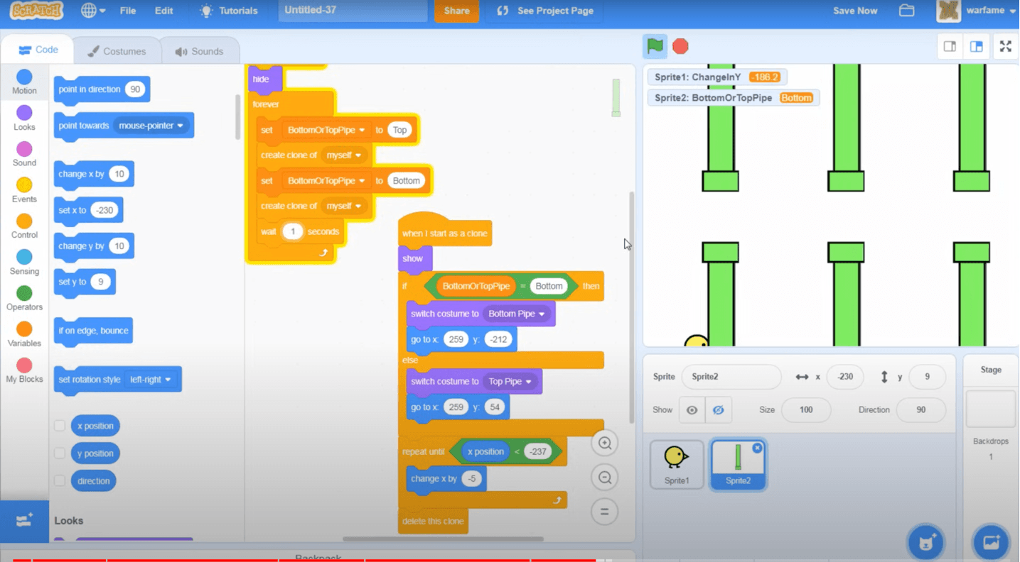The image size is (1020, 562).
Task: Click the sprite y value field
Action: click(927, 377)
